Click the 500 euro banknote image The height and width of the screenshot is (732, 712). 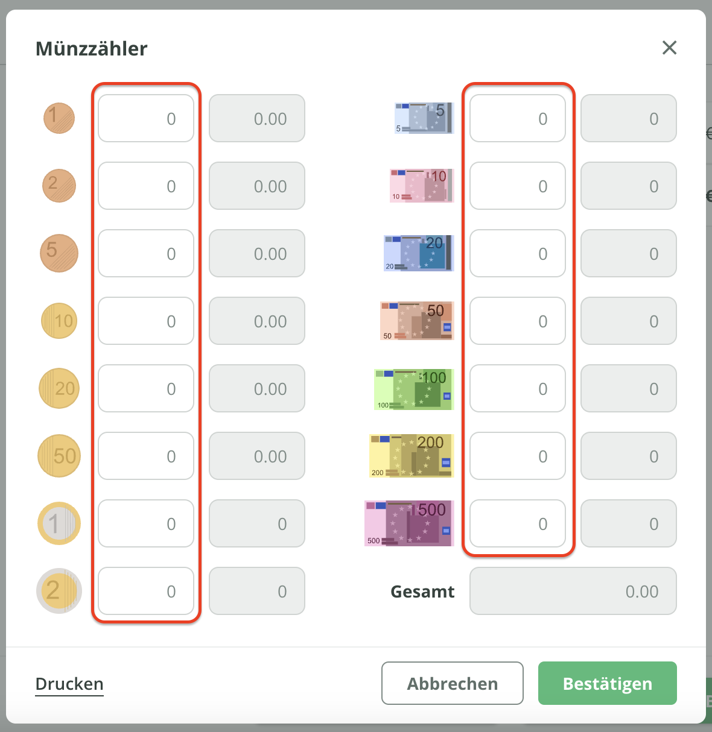pyautogui.click(x=409, y=523)
